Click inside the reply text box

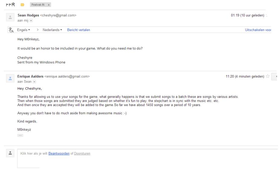point(148,158)
